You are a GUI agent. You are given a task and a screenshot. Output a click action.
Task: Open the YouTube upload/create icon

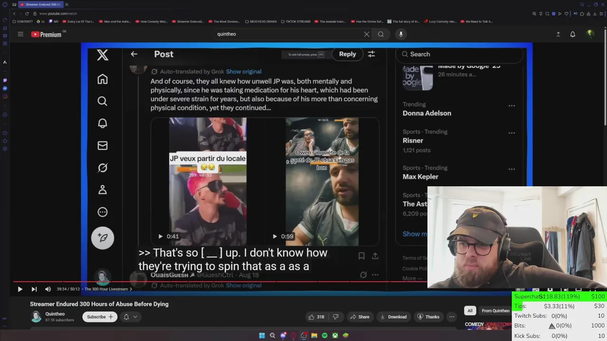point(558,34)
